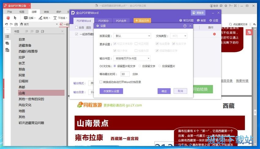
Task: Click the save disk icon
Action: click(16, 24)
